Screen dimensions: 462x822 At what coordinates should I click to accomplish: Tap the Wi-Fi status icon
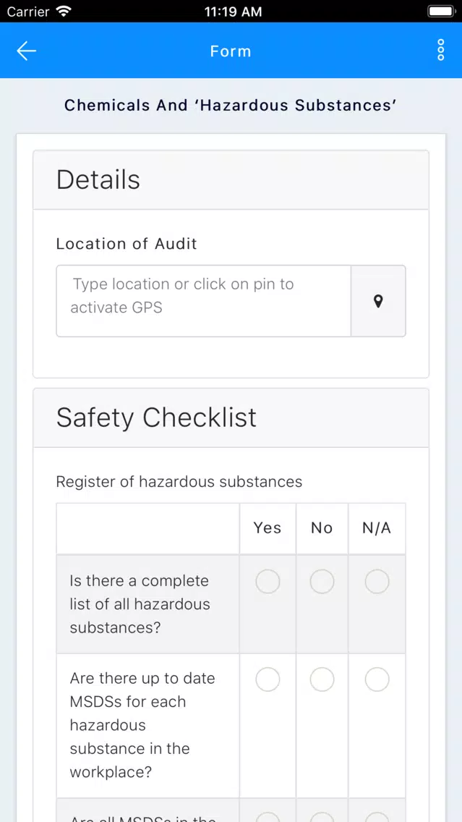click(x=64, y=11)
